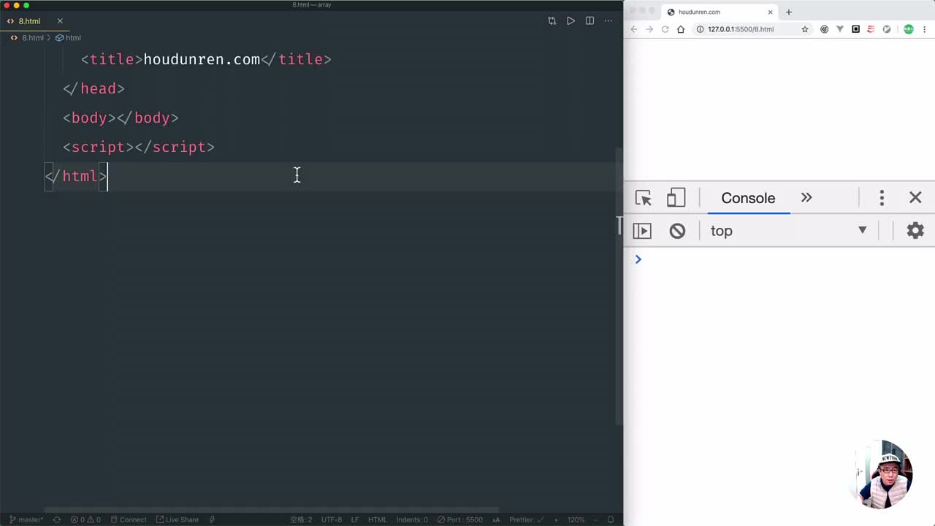Go to the browser home page
The height and width of the screenshot is (526, 935).
click(x=681, y=29)
